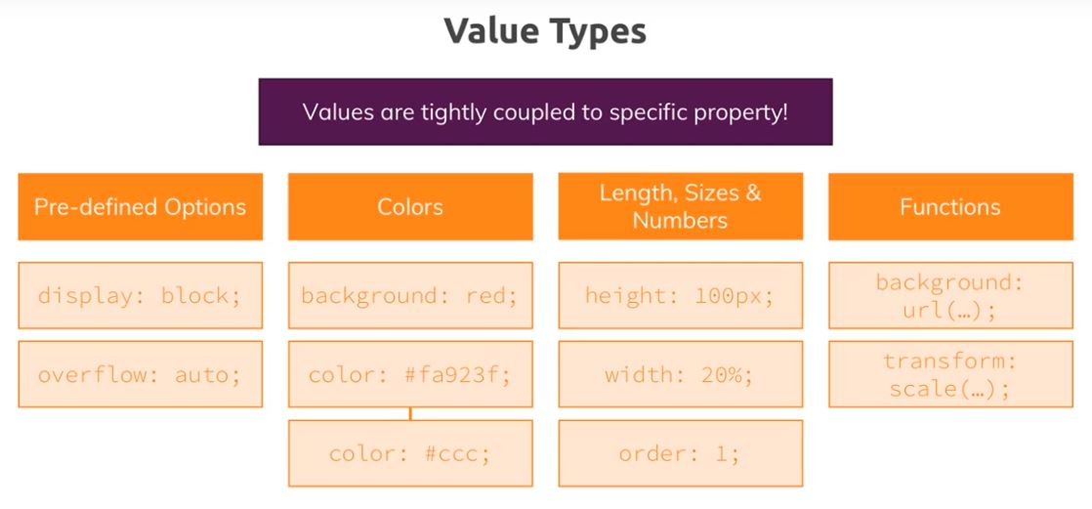Select the purple tightly coupled banner

tap(545, 111)
